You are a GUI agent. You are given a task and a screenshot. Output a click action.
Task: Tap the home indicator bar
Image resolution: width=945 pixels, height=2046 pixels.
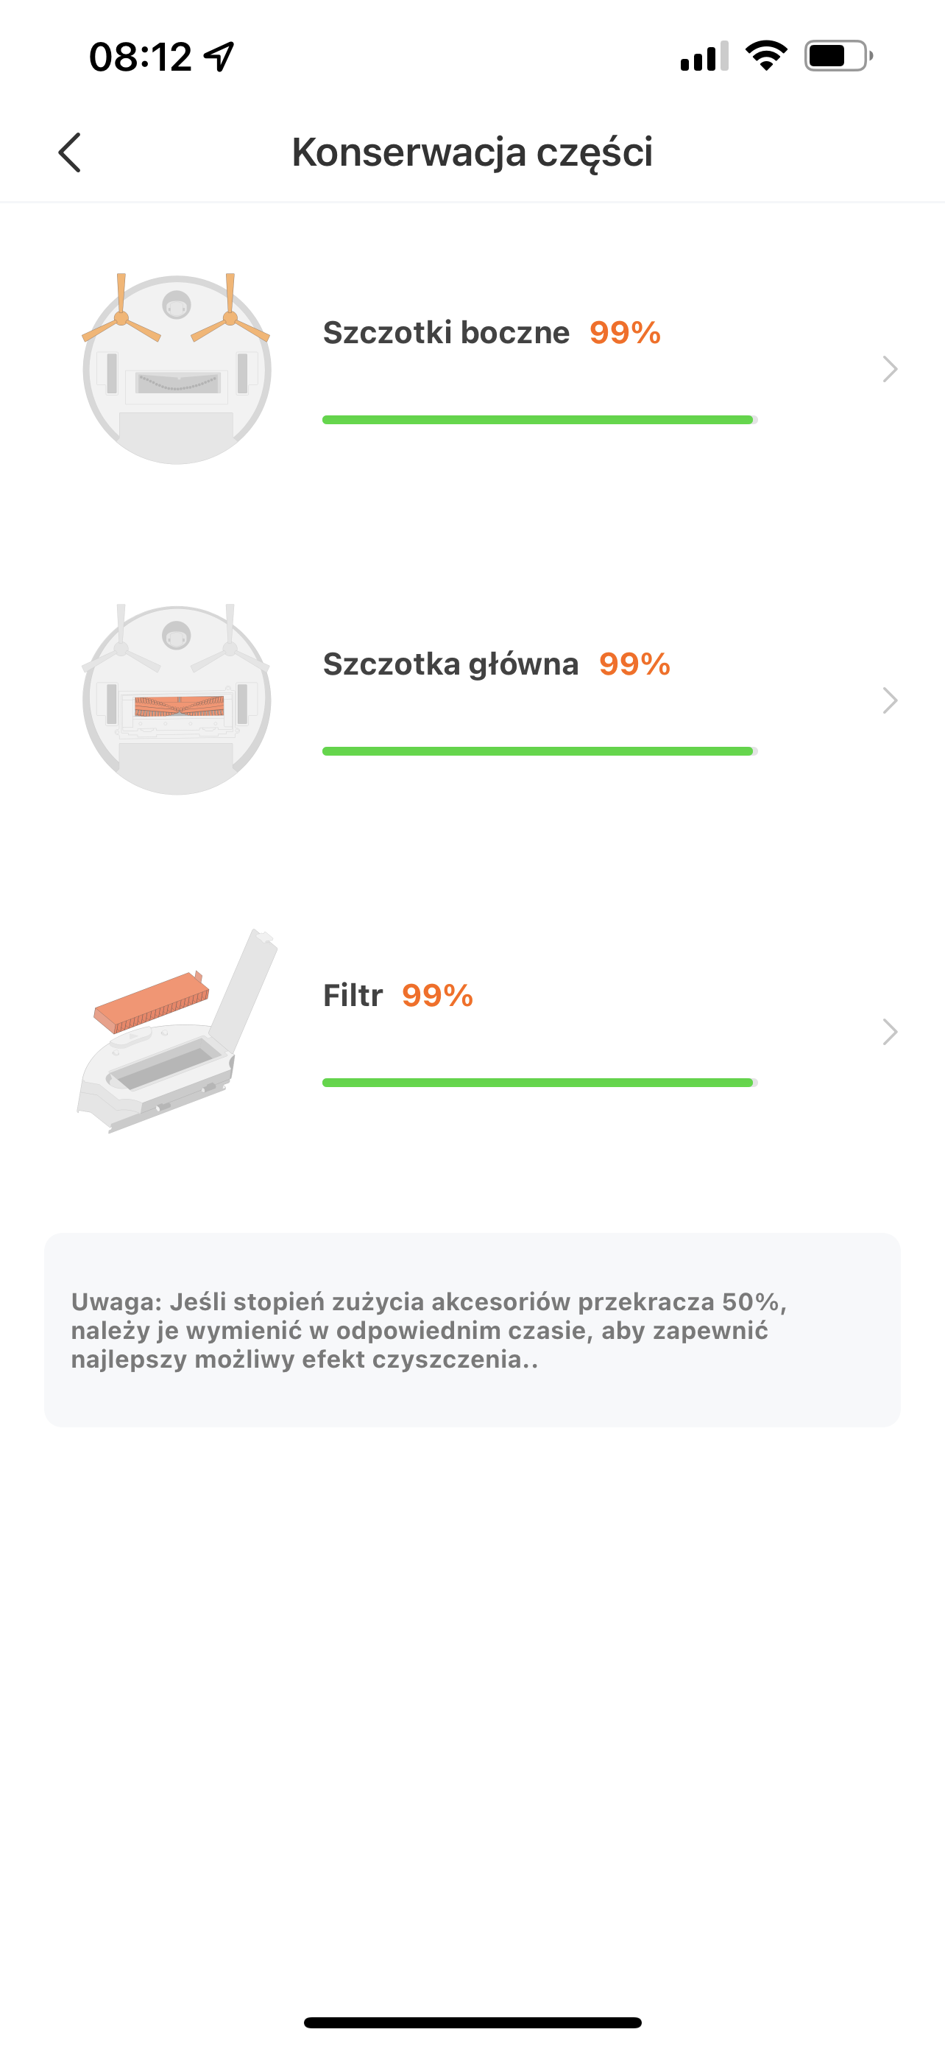472,2022
